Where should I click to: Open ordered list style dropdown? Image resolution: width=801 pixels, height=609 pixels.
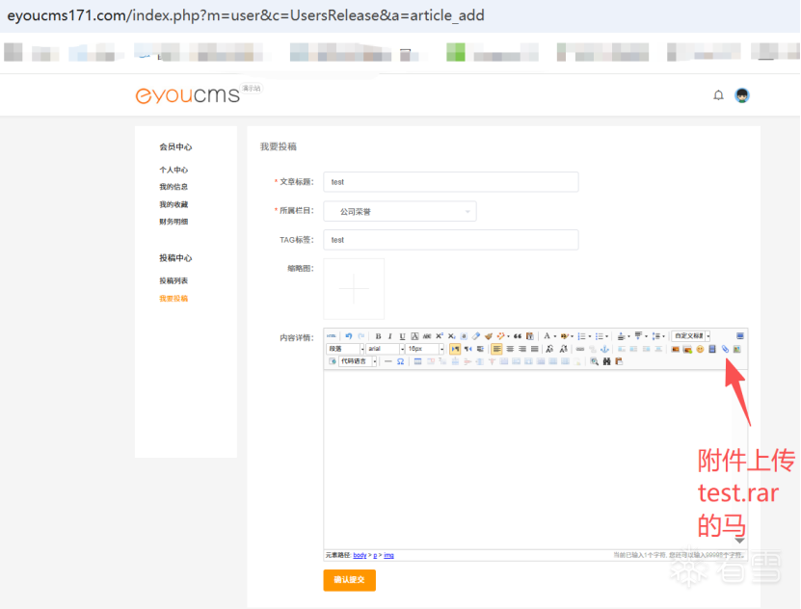(590, 336)
